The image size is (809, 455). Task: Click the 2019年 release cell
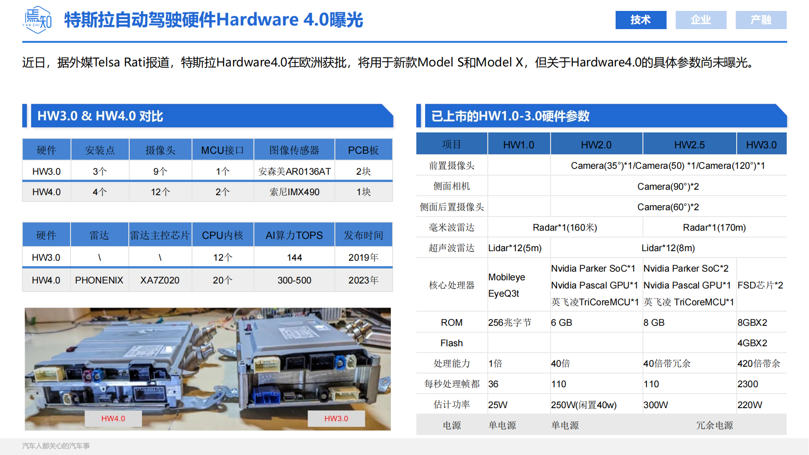click(364, 258)
